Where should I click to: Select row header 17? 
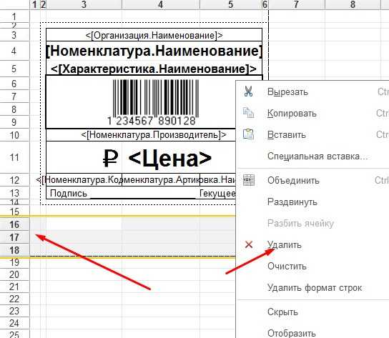click(14, 237)
